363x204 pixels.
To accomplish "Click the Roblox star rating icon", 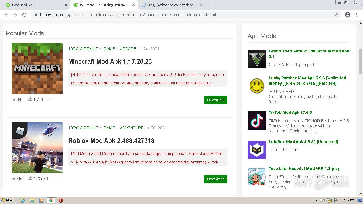I will point(14,178).
